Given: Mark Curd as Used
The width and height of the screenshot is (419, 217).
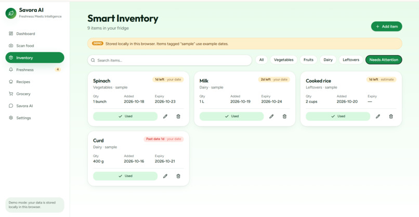Looking at the screenshot, I should pos(125,176).
